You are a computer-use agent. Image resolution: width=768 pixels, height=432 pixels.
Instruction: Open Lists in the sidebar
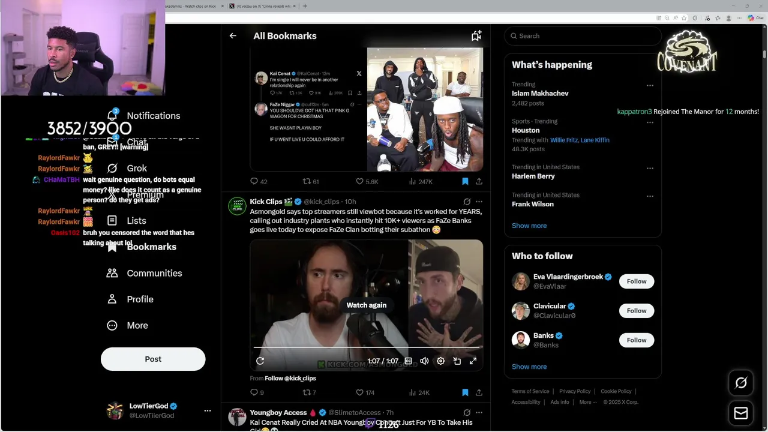(127, 220)
